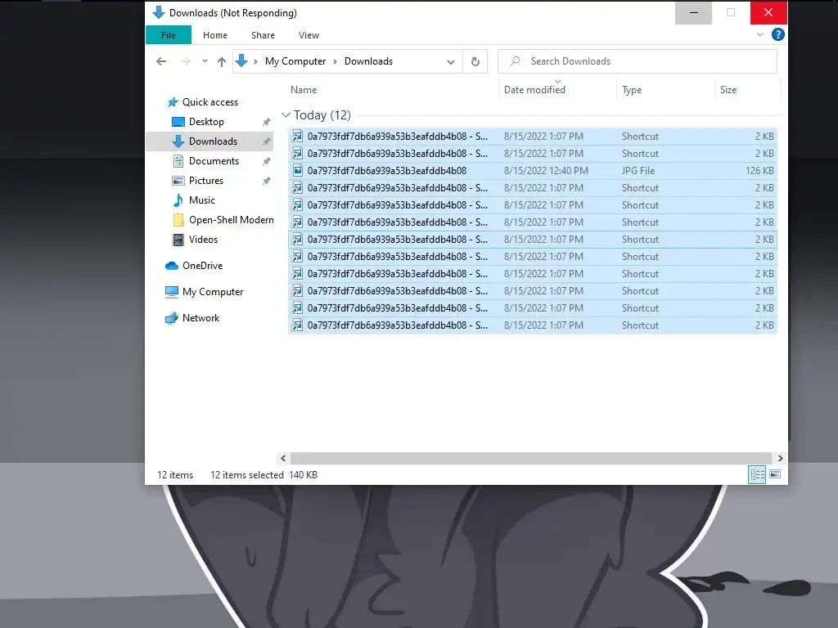The height and width of the screenshot is (628, 838).
Task: Click the Forward navigation arrow
Action: [x=186, y=61]
